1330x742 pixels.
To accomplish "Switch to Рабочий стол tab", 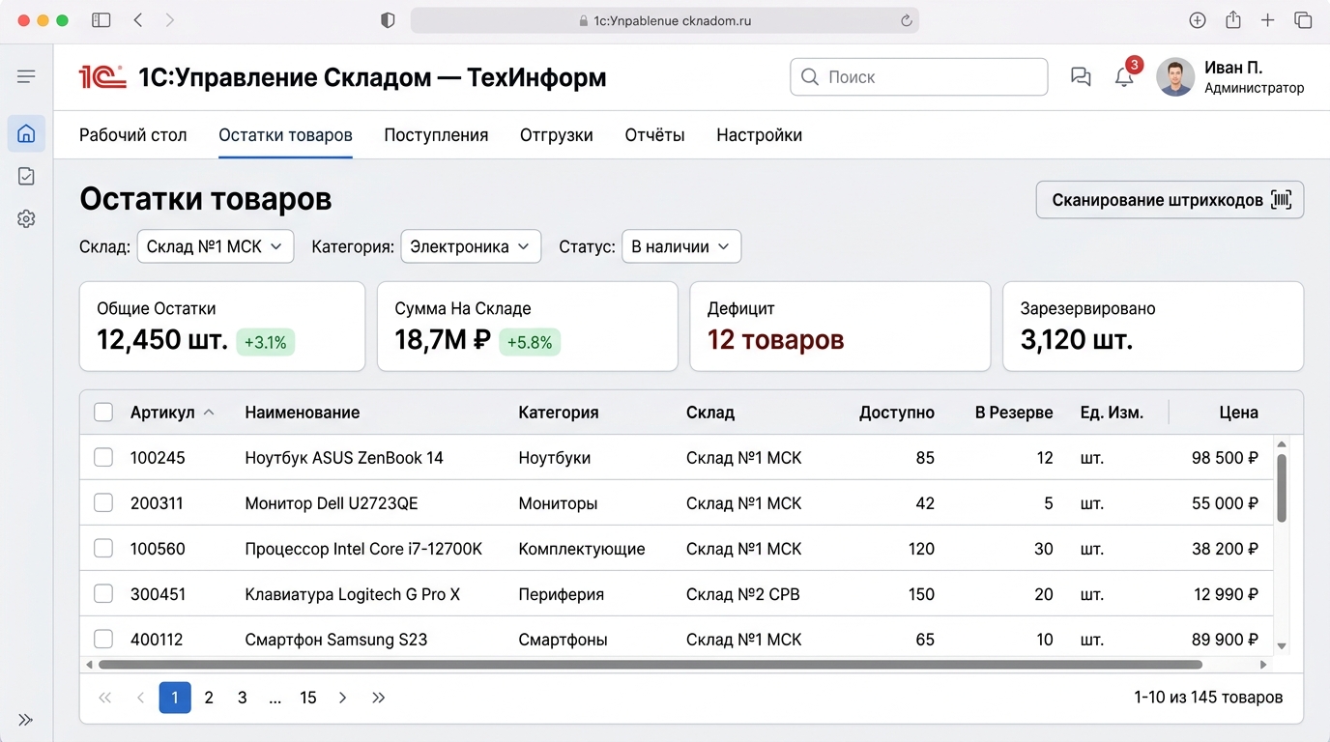I will pyautogui.click(x=133, y=135).
